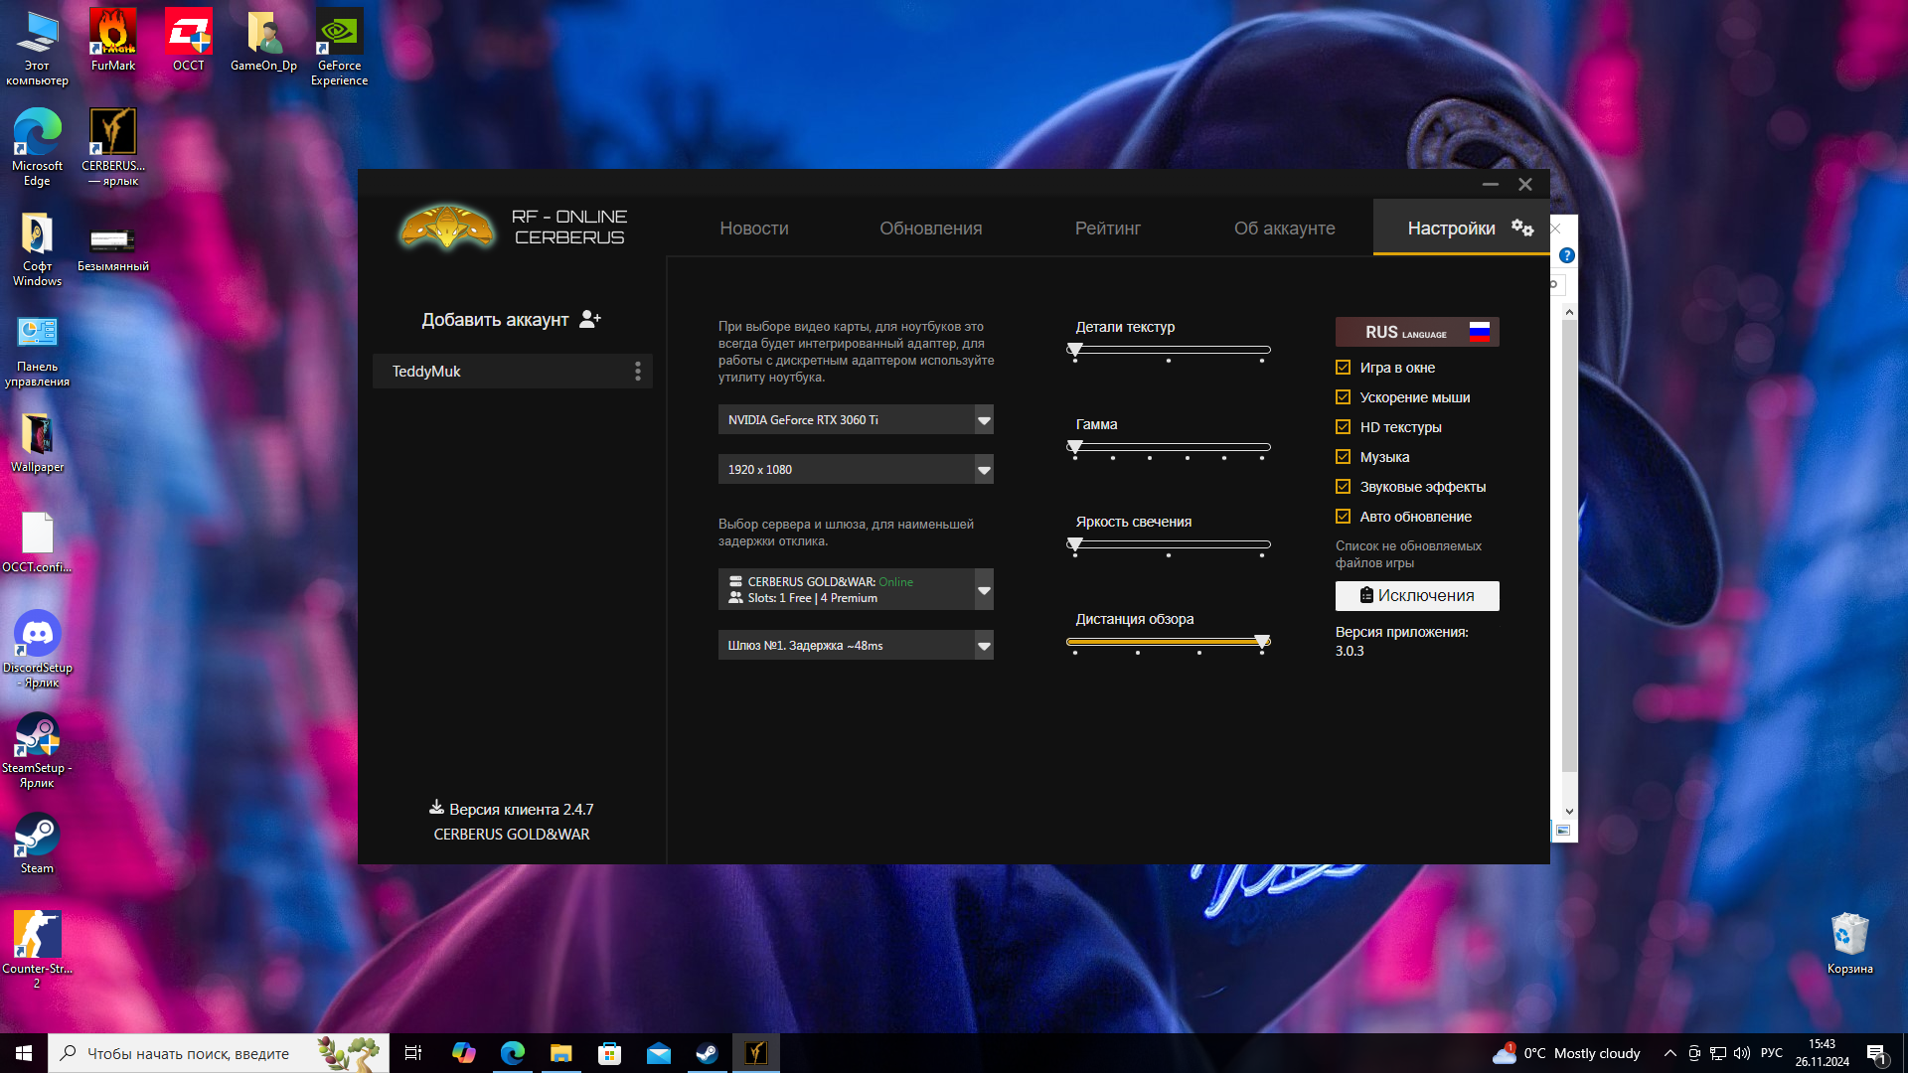Open the weather widget Mostly cloudy
The height and width of the screenshot is (1073, 1908).
pyautogui.click(x=1566, y=1053)
